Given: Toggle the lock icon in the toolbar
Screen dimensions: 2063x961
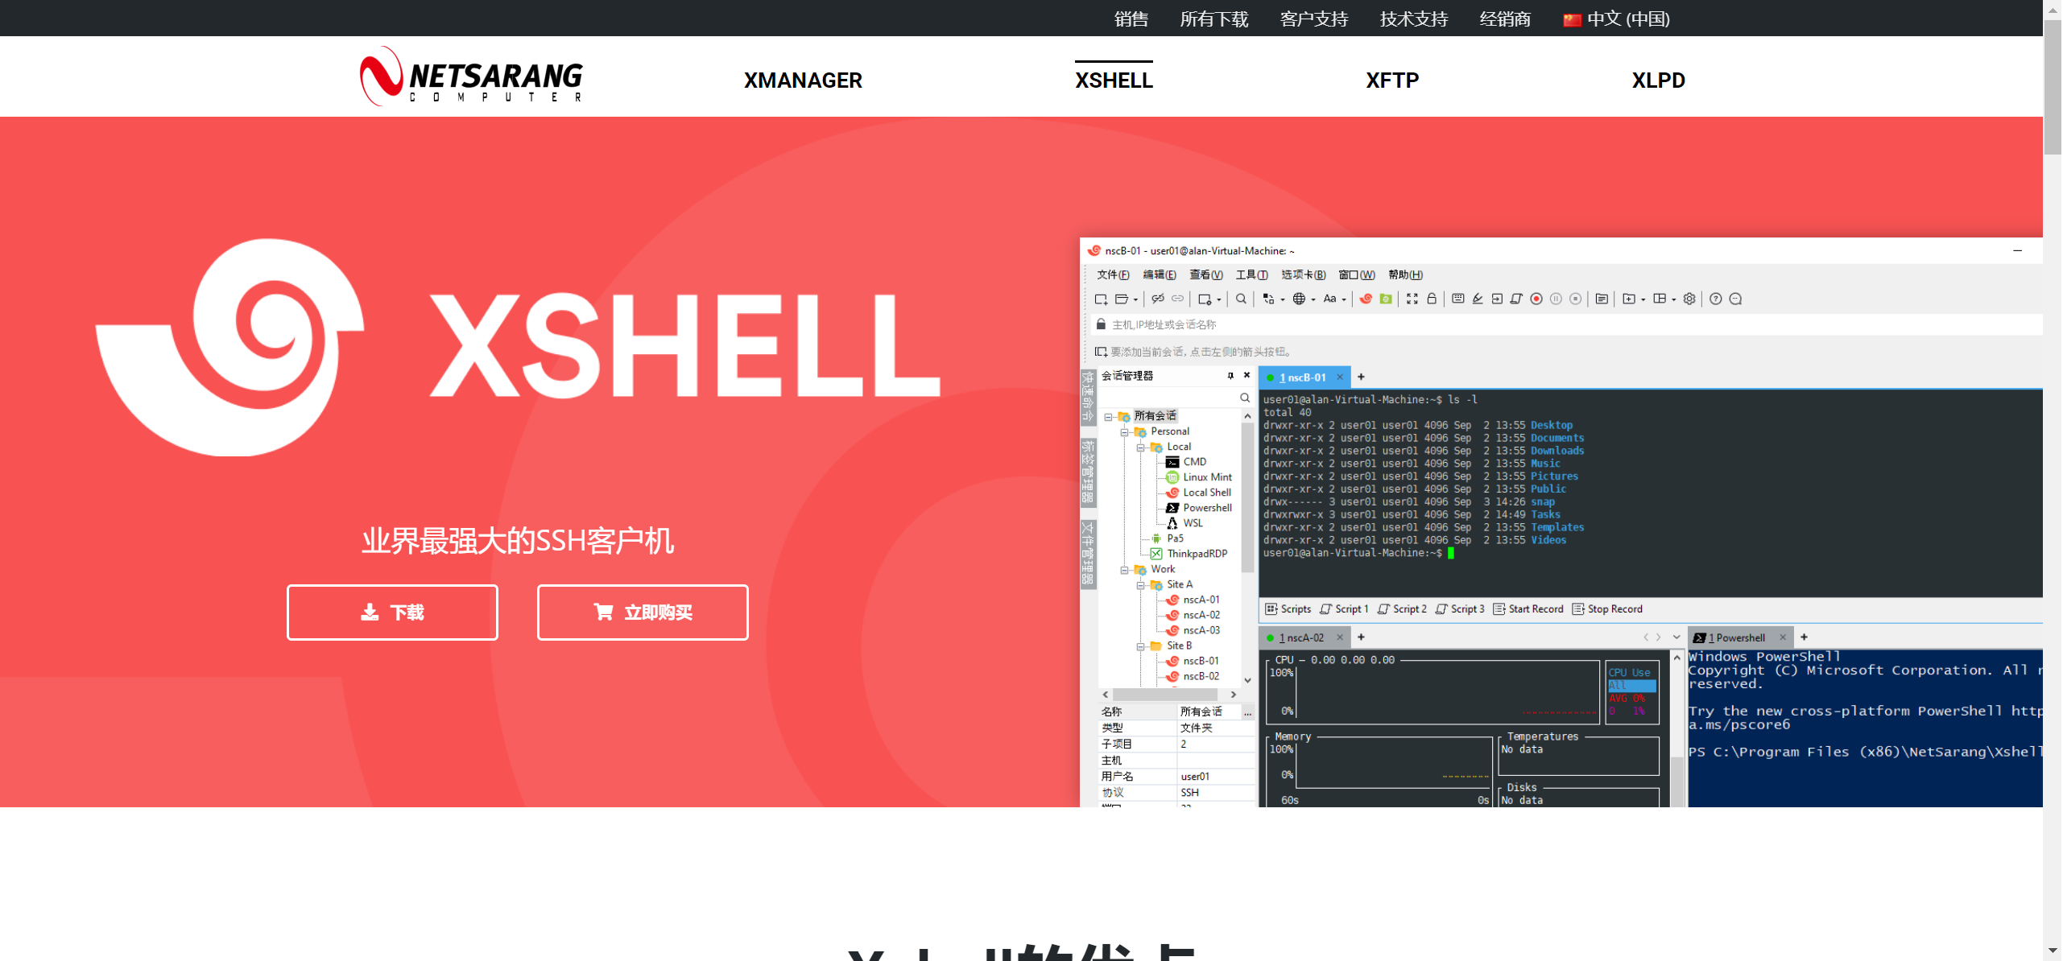Looking at the screenshot, I should click(1432, 299).
